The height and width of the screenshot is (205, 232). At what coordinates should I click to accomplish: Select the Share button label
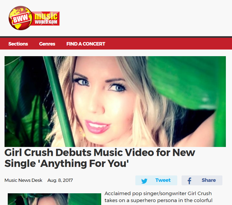(x=209, y=180)
